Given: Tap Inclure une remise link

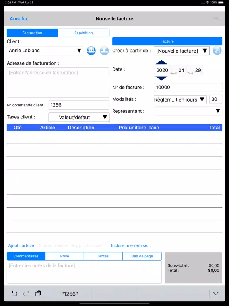Looking at the screenshot, I should [131, 245].
